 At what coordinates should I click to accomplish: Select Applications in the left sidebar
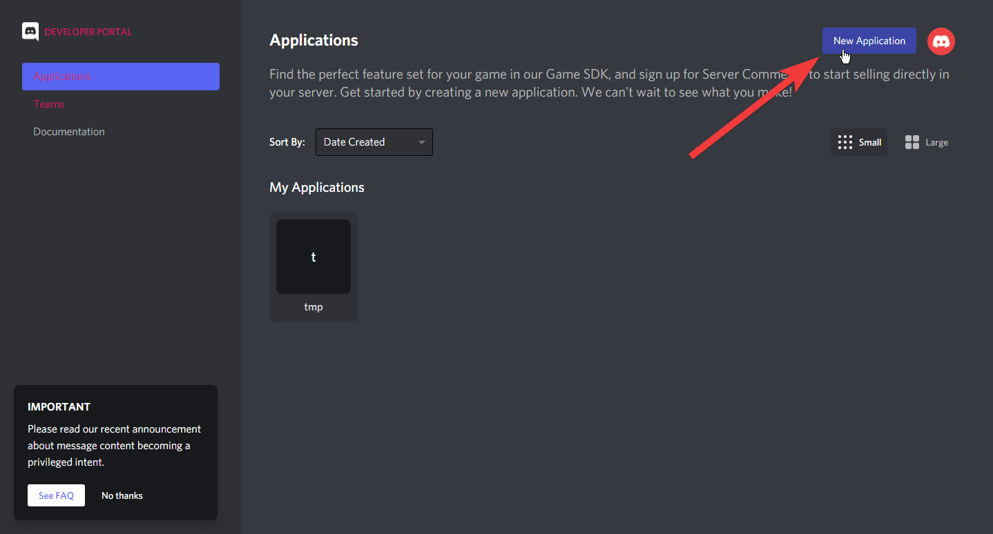[x=121, y=77]
